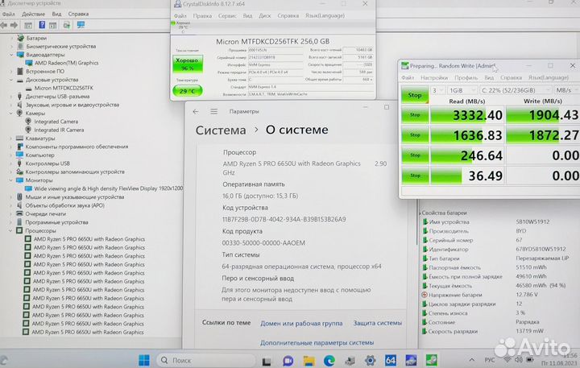
Task: Open Дополнительные параметры системы link
Action: (317, 342)
